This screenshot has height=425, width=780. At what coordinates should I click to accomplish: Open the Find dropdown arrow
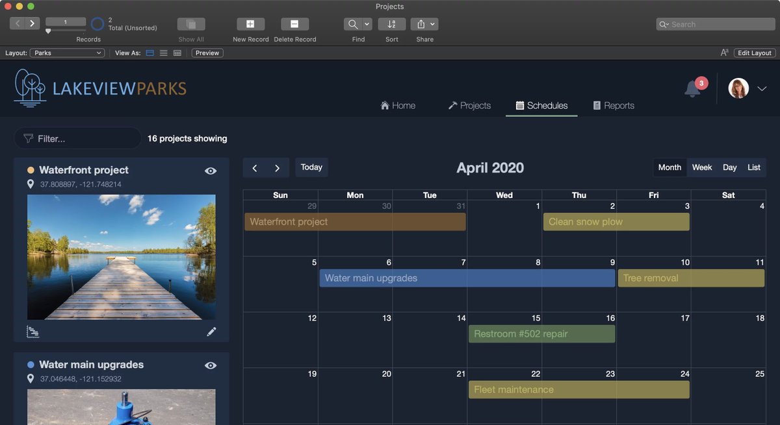point(366,23)
